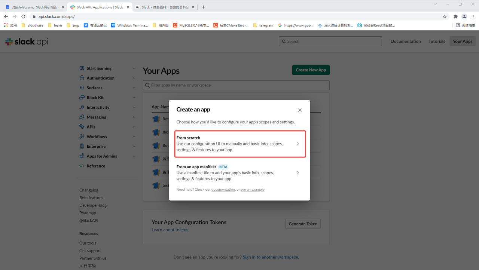
Task: Expand the Messaging section arrow
Action: click(x=134, y=117)
